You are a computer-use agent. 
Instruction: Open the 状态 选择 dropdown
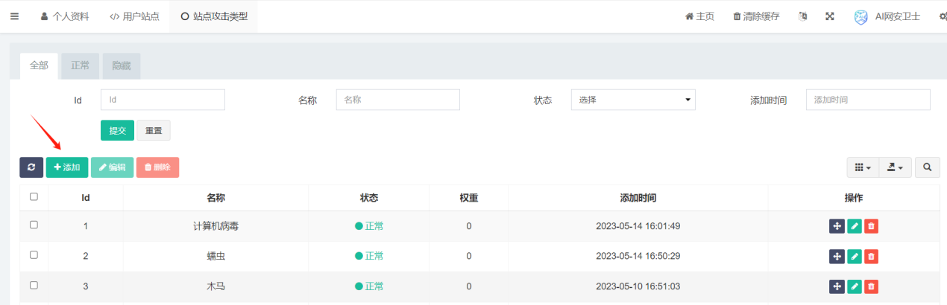[633, 100]
